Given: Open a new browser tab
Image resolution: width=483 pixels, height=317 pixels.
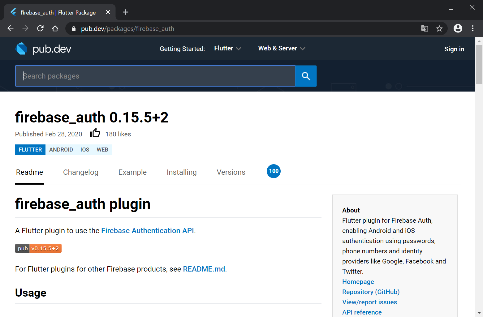Looking at the screenshot, I should coord(125,12).
